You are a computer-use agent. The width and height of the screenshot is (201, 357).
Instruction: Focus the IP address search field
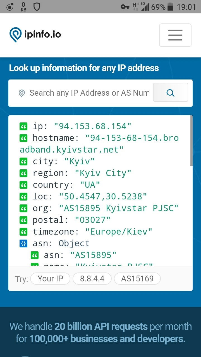pyautogui.click(x=89, y=93)
